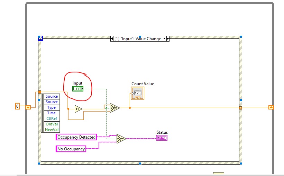Select the right shift register terminal
This screenshot has height=176, width=284.
click(x=271, y=107)
